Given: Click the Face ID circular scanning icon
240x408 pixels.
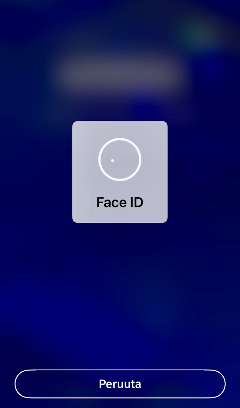Looking at the screenshot, I should click(x=120, y=159).
